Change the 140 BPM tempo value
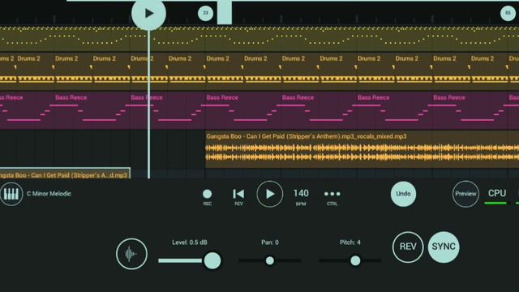519x292 pixels. 301,196
